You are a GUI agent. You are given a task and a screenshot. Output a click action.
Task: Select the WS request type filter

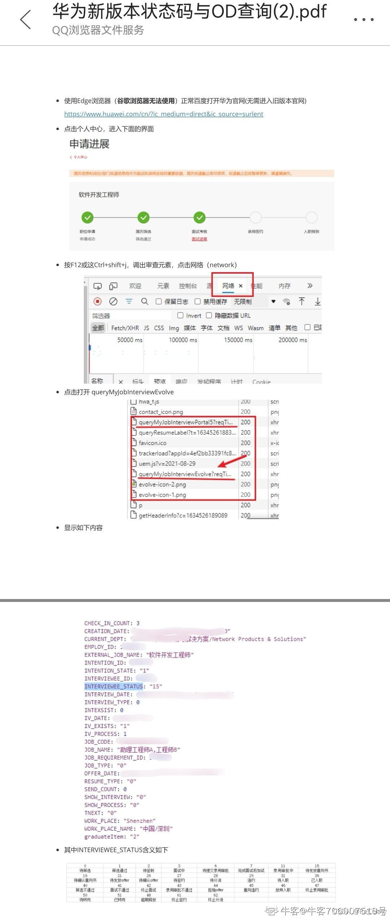pos(238,328)
